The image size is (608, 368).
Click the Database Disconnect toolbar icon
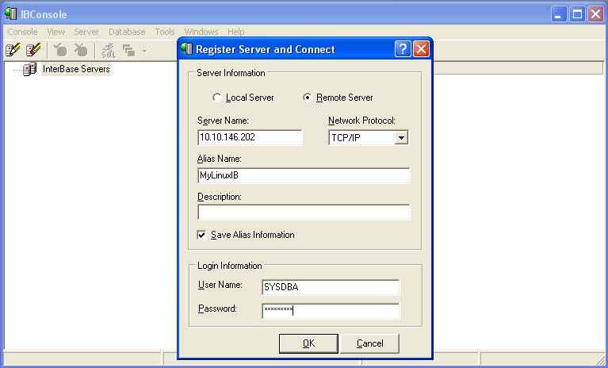click(81, 50)
